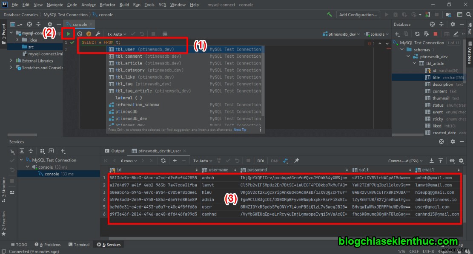Open console settings using the wrench icon
The width and height of the screenshot is (473, 254).
tap(98, 34)
